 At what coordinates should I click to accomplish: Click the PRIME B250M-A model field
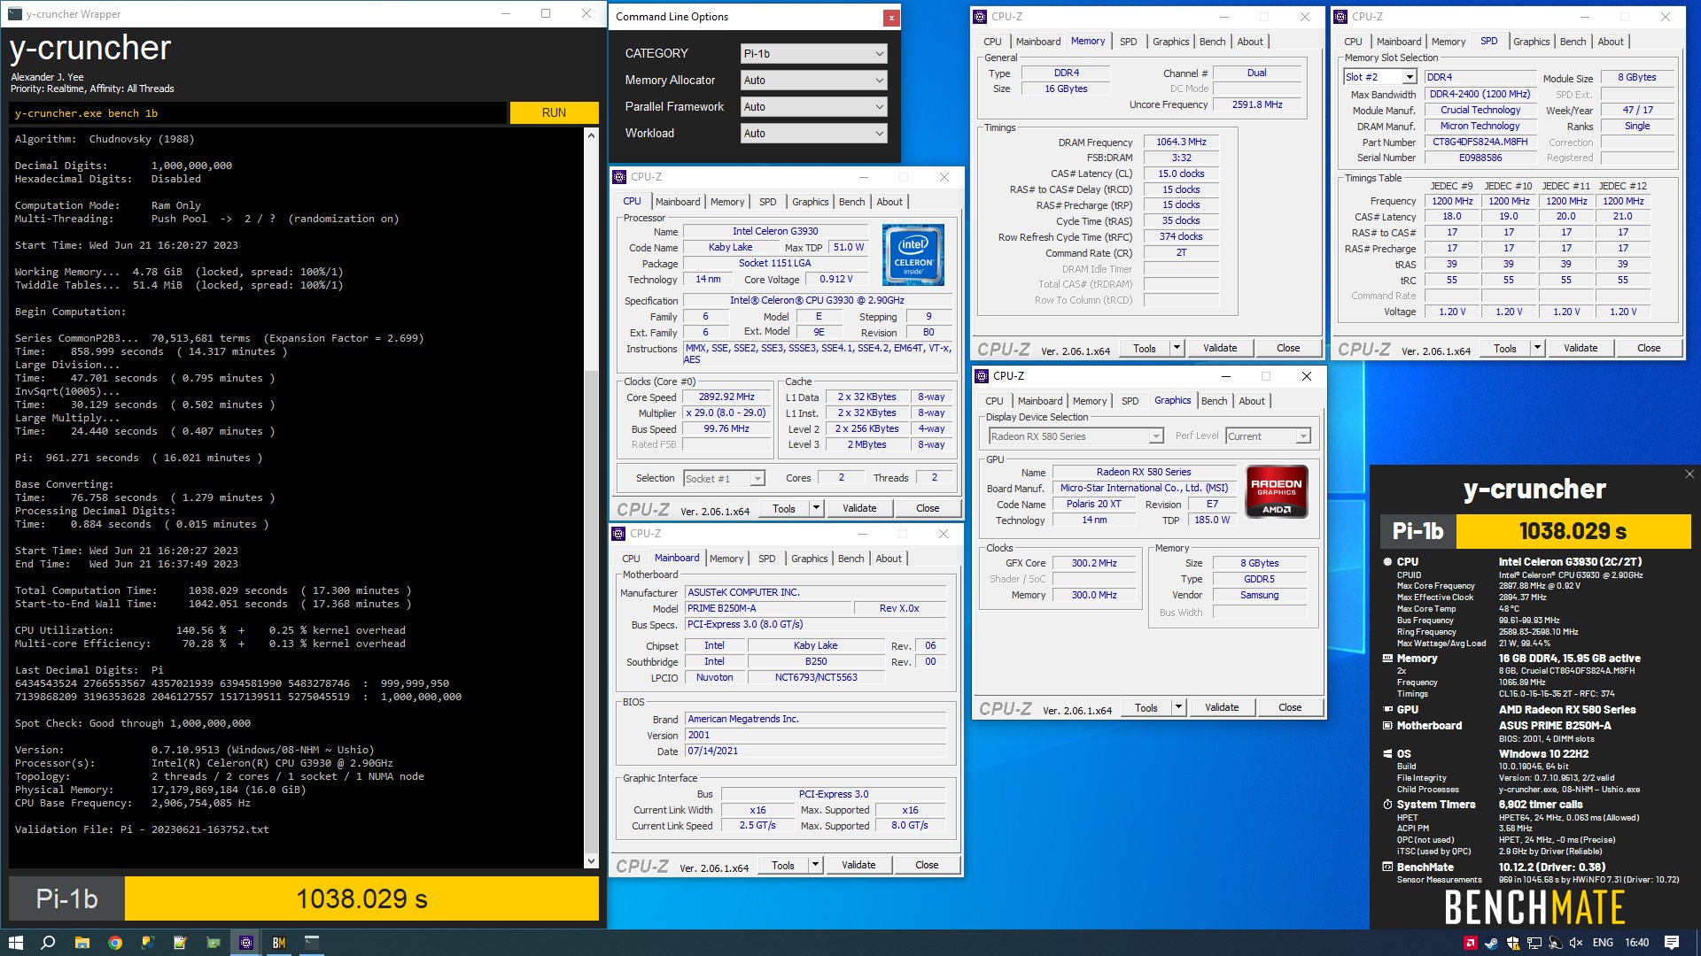tap(768, 609)
